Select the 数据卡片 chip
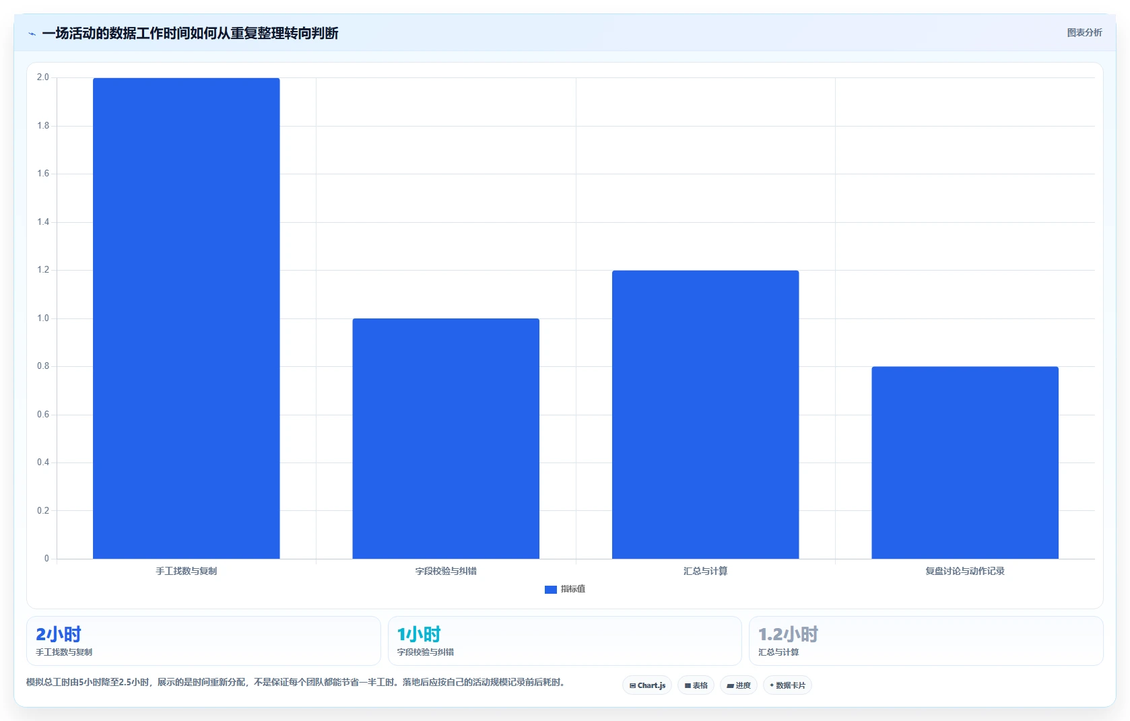 tap(787, 685)
